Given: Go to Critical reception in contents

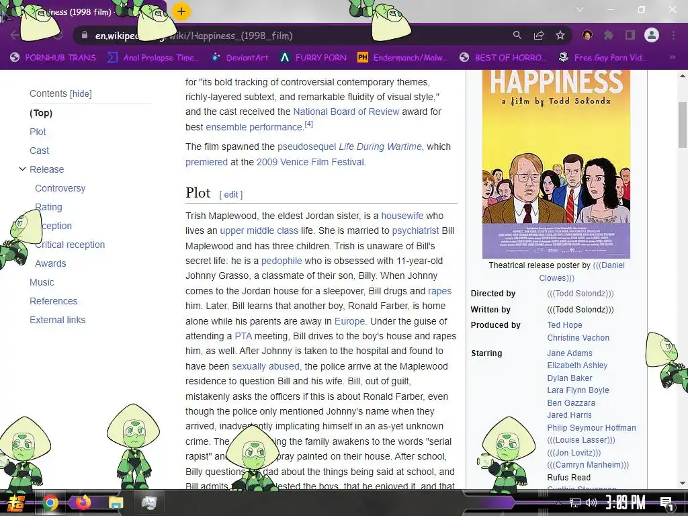Looking at the screenshot, I should coord(70,245).
